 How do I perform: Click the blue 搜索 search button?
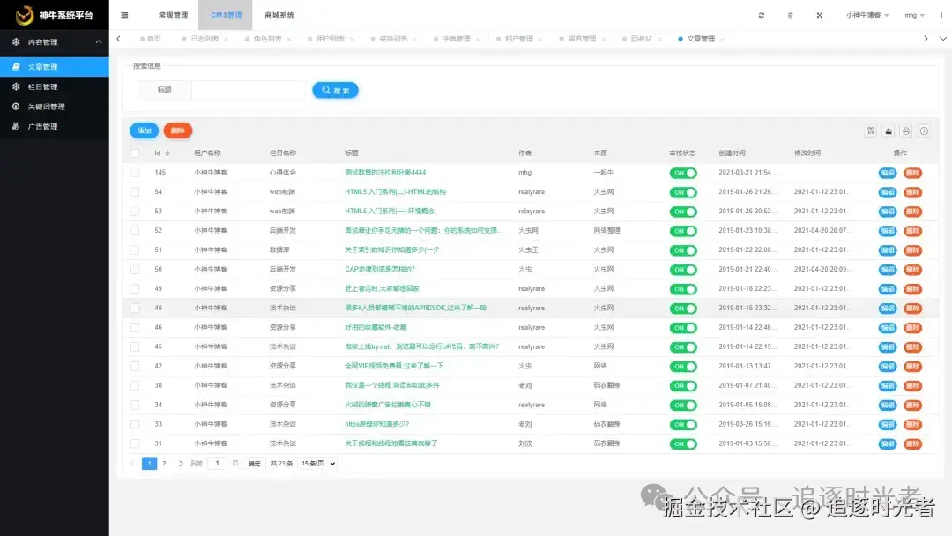pos(335,91)
